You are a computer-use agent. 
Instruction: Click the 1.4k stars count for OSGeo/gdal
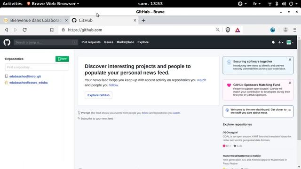pos(238,146)
